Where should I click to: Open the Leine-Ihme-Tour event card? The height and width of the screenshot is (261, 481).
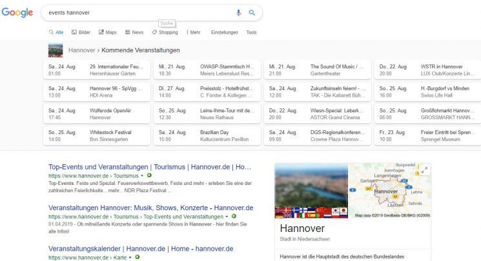pos(207,113)
